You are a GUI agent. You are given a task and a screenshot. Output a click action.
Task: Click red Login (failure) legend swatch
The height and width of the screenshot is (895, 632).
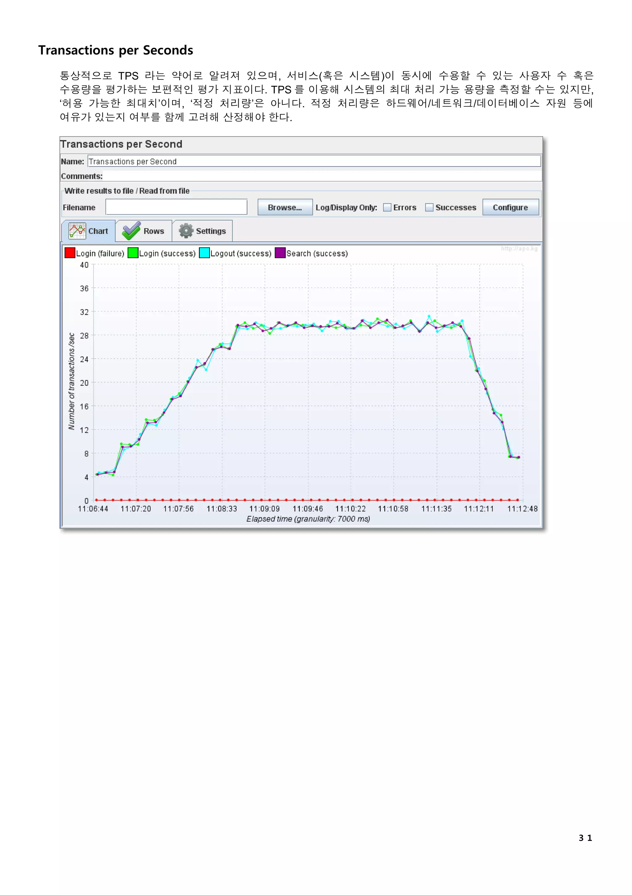point(70,253)
